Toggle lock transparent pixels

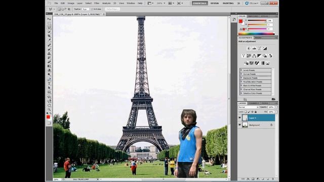(x=246, y=112)
